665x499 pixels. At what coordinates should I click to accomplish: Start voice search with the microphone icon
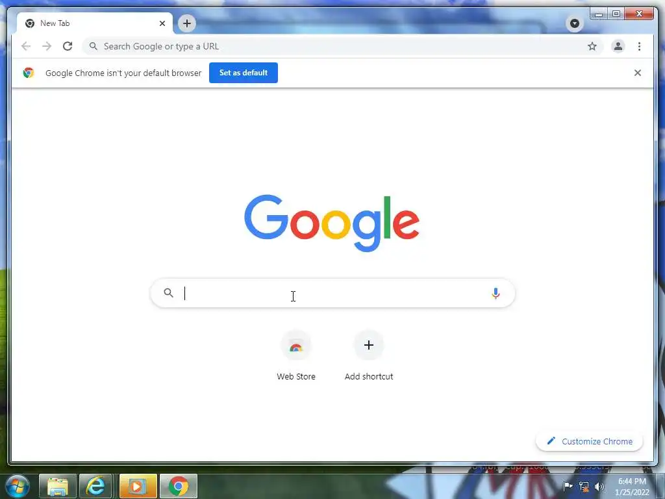[496, 293]
